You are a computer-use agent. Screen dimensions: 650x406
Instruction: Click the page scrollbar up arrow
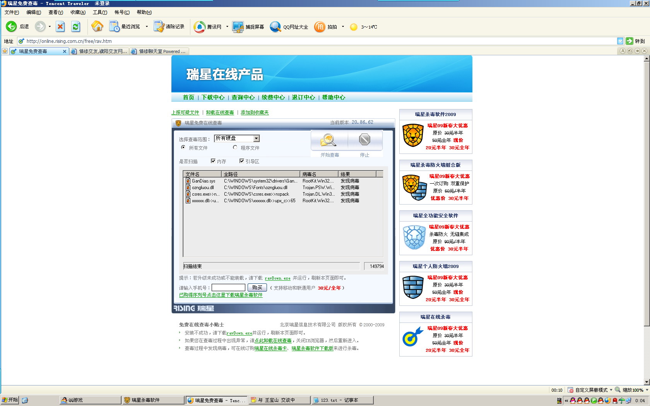[647, 58]
